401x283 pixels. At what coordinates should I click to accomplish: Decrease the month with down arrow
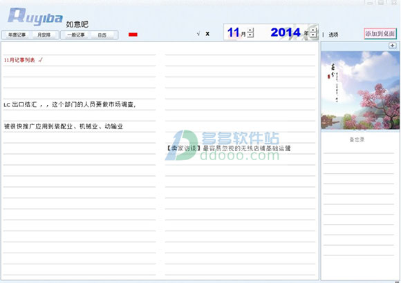(x=250, y=35)
